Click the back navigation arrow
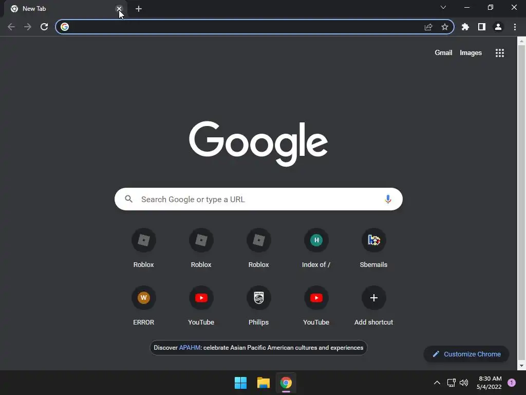The height and width of the screenshot is (395, 526). tap(11, 27)
